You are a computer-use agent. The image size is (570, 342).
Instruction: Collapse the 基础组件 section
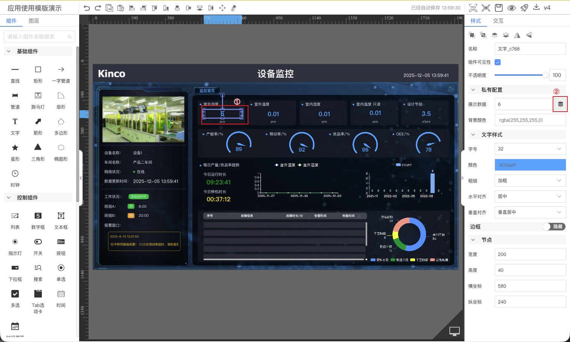click(x=9, y=51)
